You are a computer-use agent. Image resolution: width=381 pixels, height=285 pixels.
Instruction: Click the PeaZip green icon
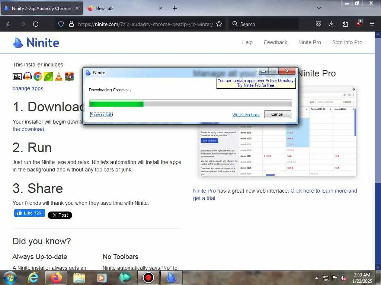48,76
